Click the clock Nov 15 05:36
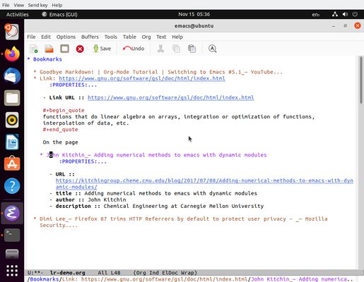 pyautogui.click(x=194, y=14)
